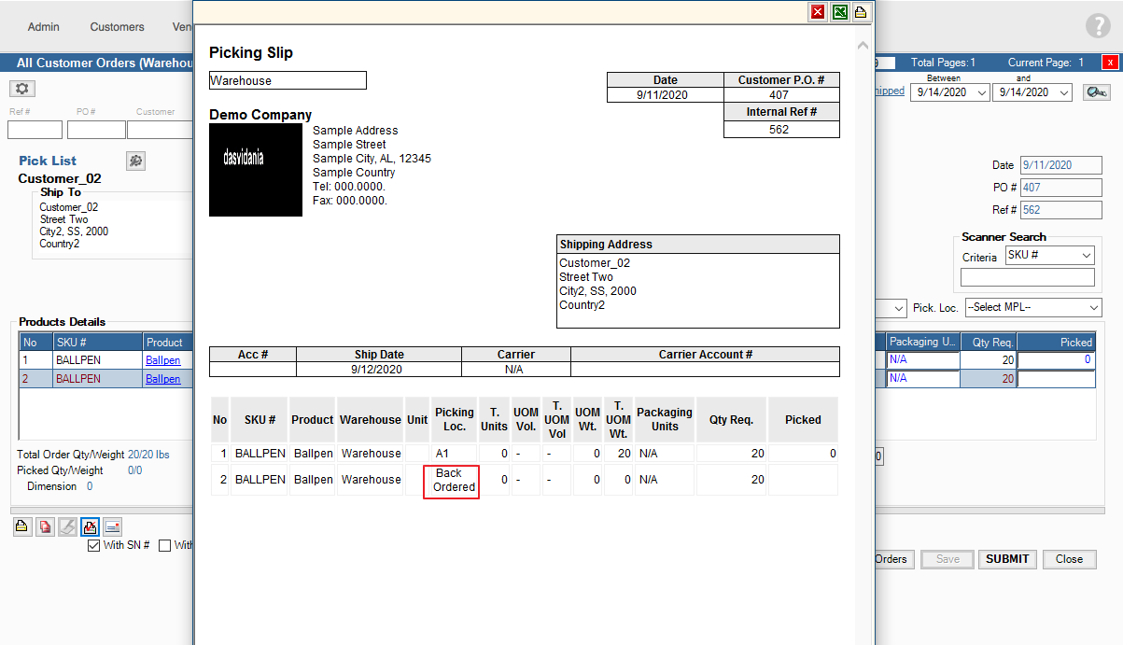Image resolution: width=1123 pixels, height=645 pixels.
Task: Open the Between start date dropdown
Action: pos(950,92)
